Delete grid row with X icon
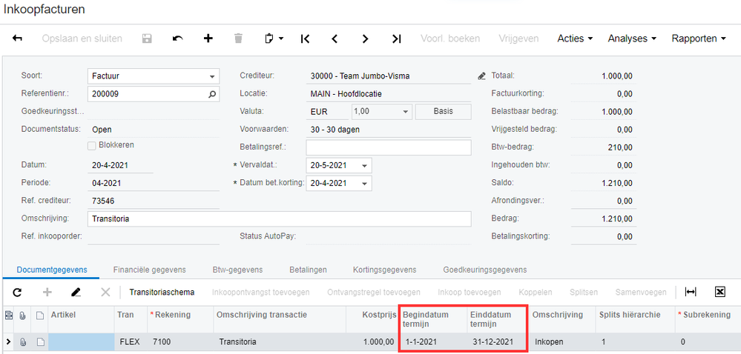 point(105,293)
